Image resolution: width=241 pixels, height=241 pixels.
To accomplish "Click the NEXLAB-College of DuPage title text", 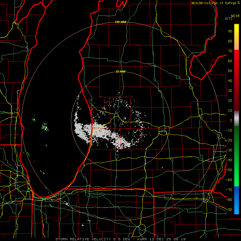I will point(214,3).
